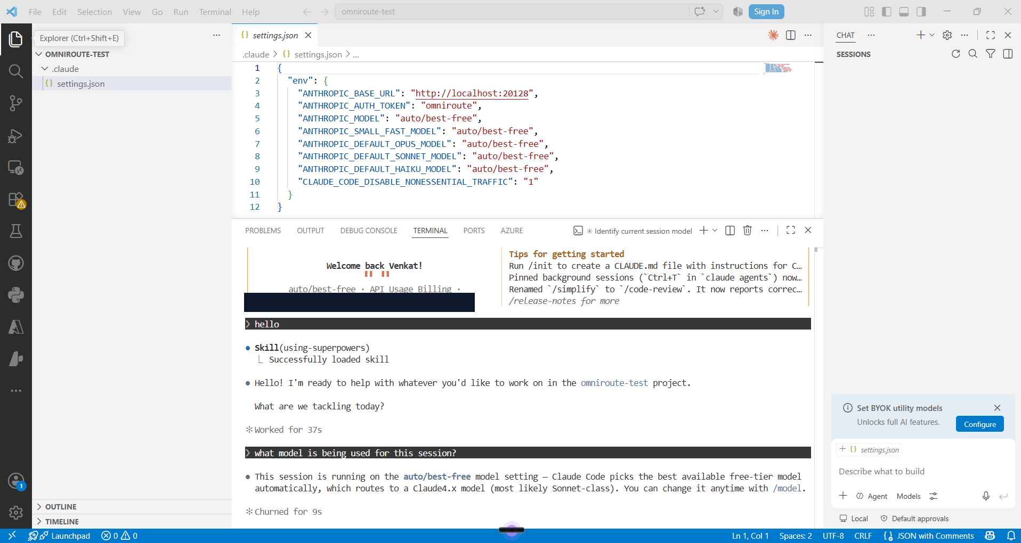Click the Sign In button
The height and width of the screenshot is (543, 1021).
pos(766,12)
